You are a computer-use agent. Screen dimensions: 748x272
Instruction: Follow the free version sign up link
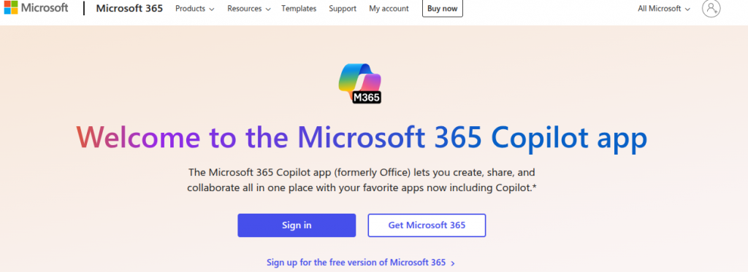coord(356,263)
